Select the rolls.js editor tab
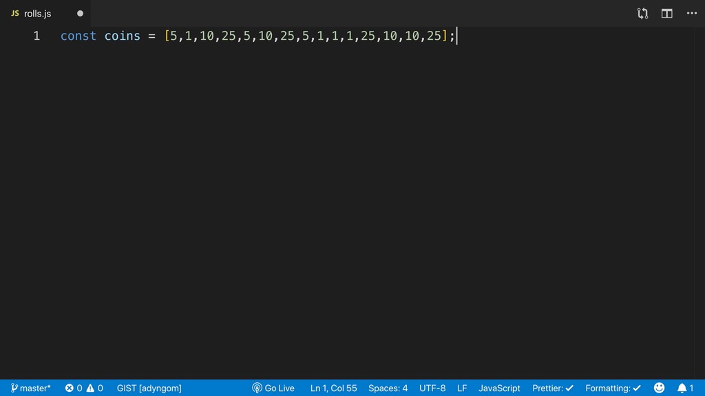 point(45,14)
